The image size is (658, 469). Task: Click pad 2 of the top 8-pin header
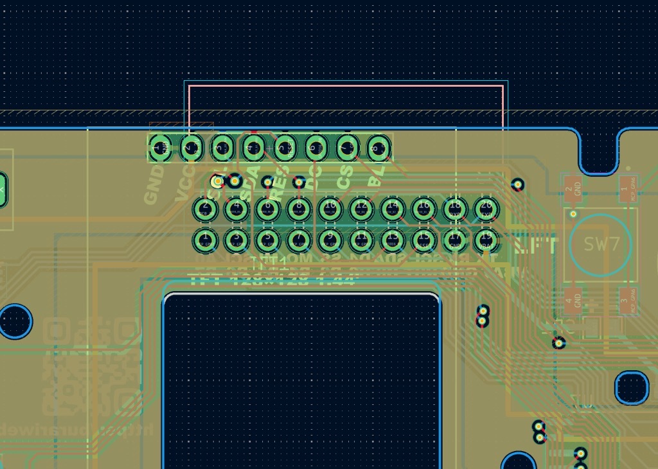click(190, 148)
